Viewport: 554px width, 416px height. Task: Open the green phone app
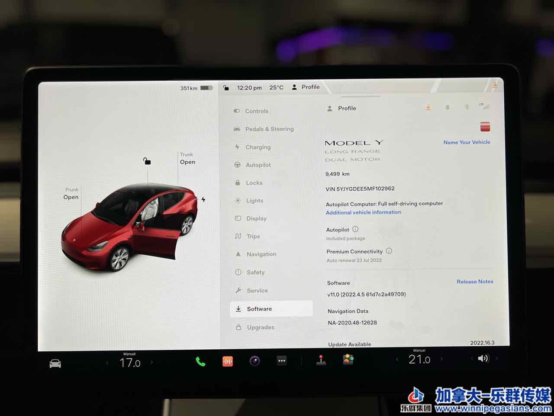[x=200, y=361]
